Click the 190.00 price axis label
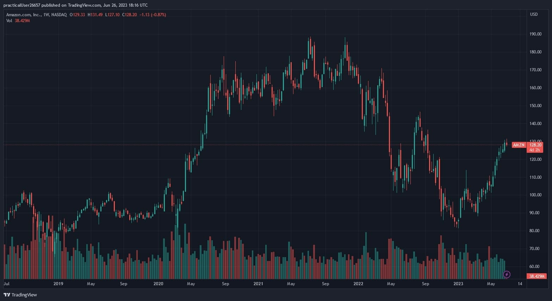This screenshot has width=552, height=301. tap(535, 34)
